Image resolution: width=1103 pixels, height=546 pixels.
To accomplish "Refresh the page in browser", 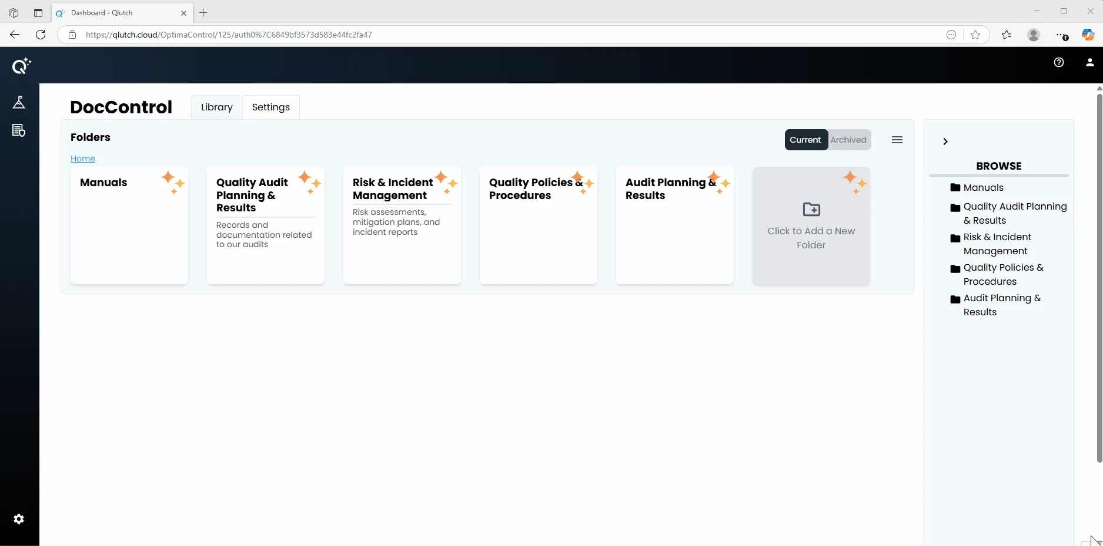I will [41, 35].
